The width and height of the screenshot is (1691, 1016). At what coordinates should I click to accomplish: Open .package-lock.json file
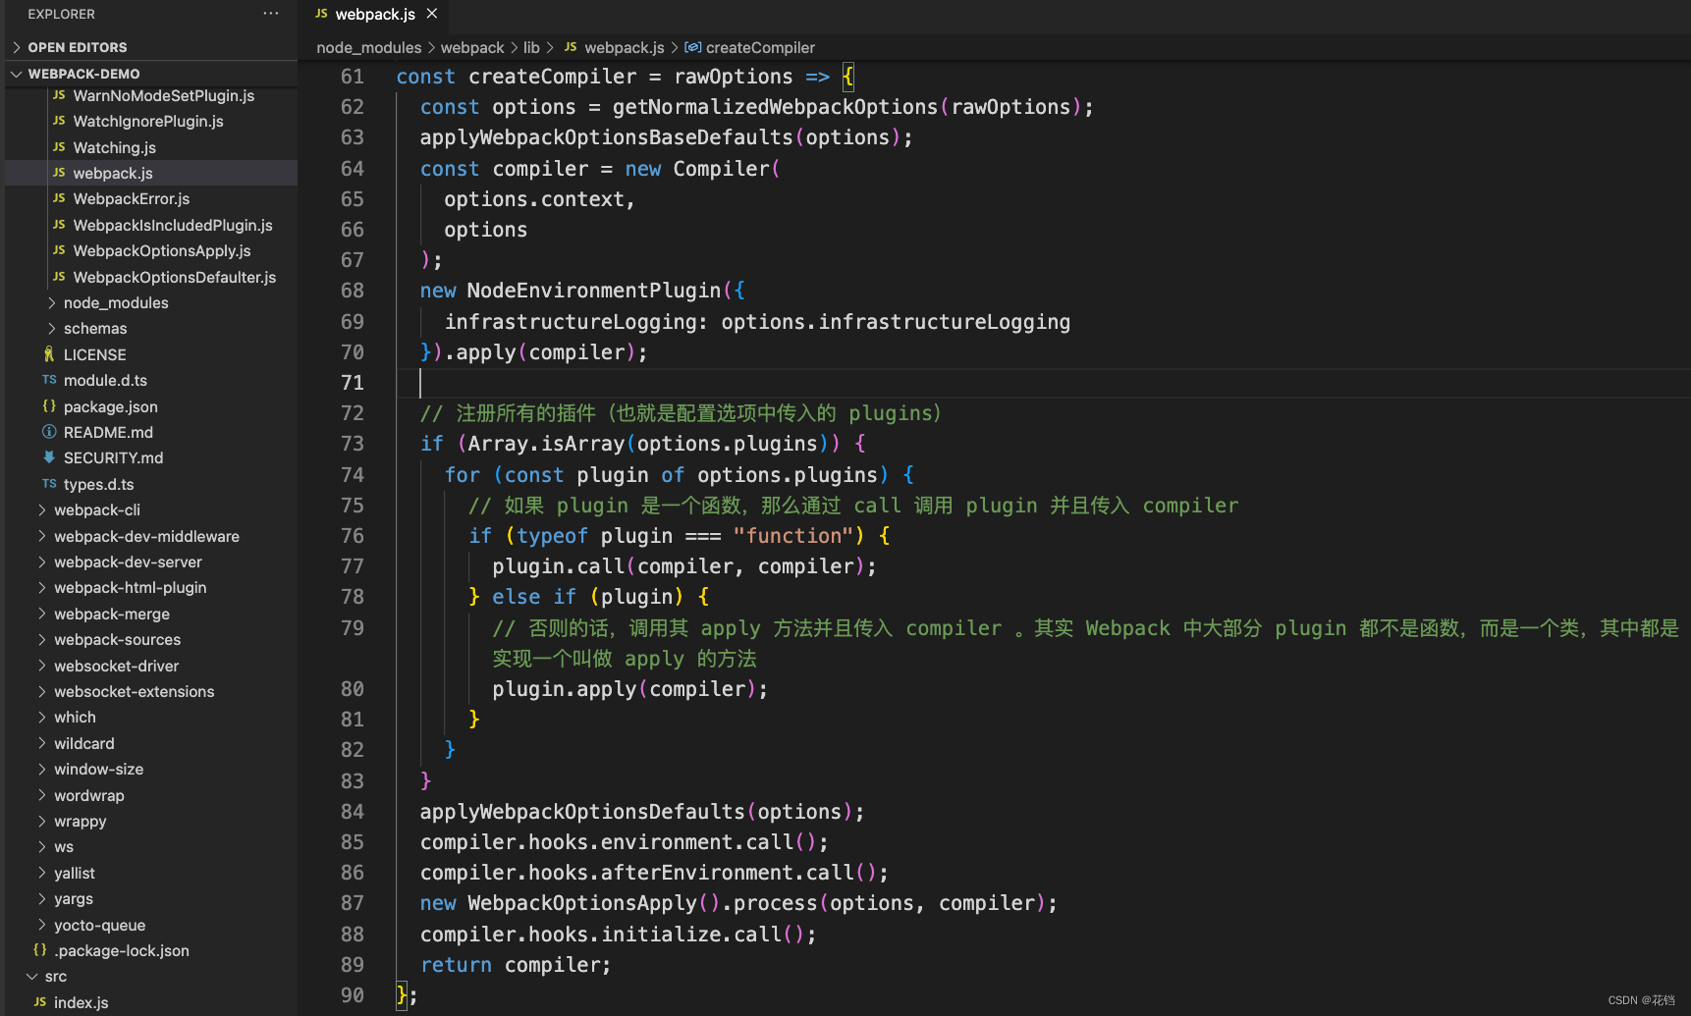tap(121, 950)
